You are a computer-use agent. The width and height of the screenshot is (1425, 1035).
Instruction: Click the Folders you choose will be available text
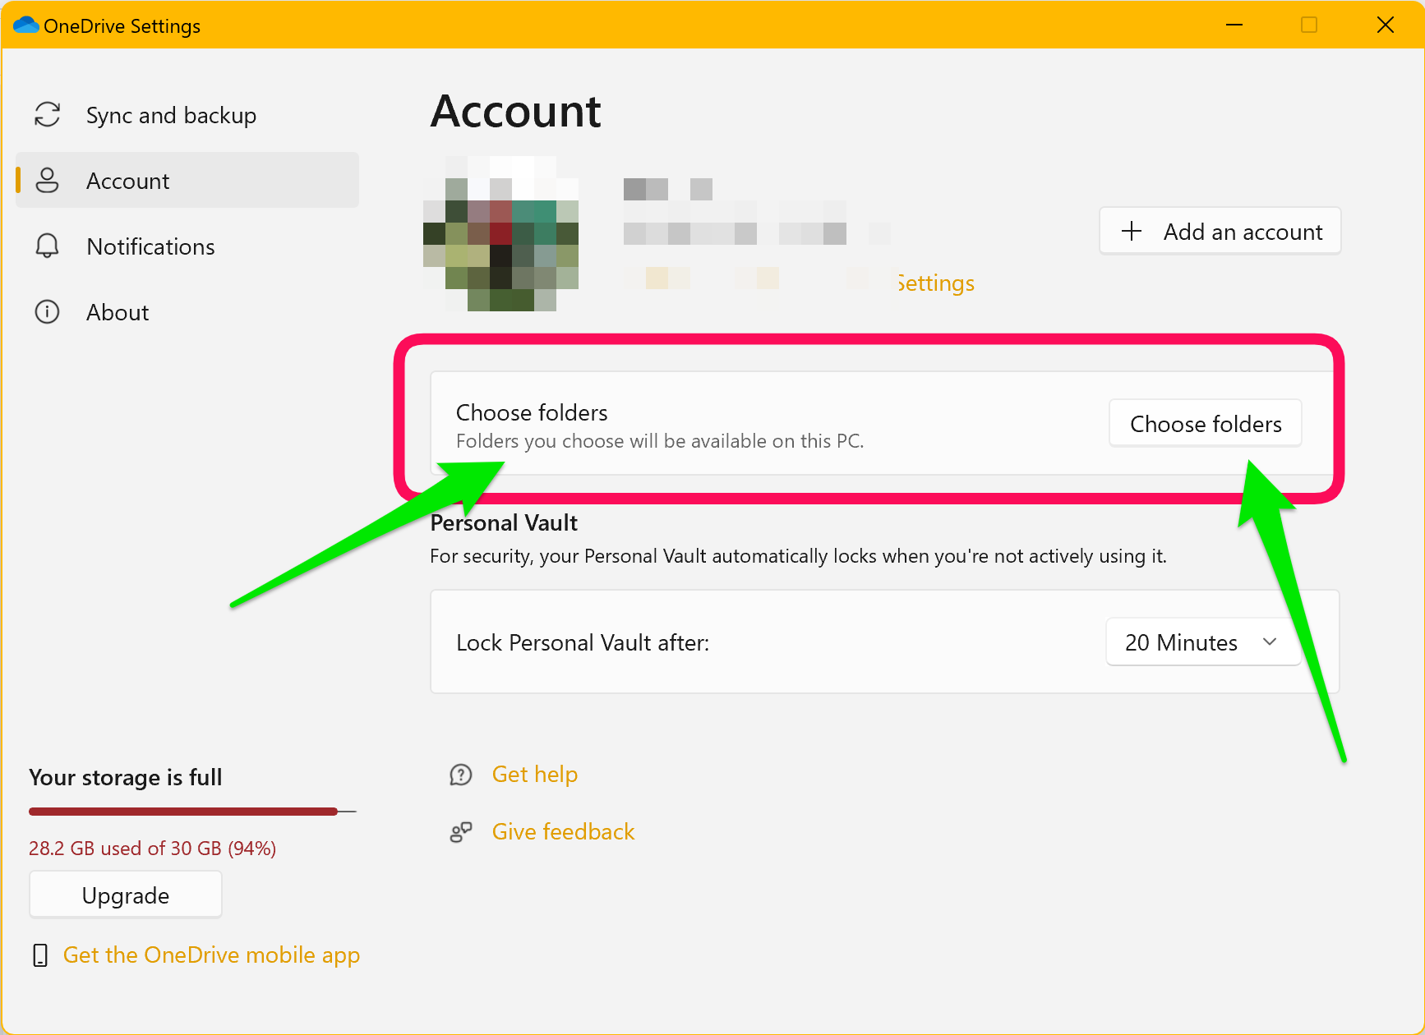(x=660, y=441)
